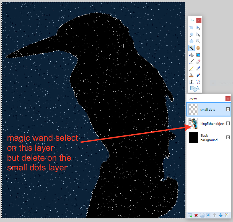The width and height of the screenshot is (233, 222).
Task: Pick the Line/Curve tool
Action: pos(198,82)
